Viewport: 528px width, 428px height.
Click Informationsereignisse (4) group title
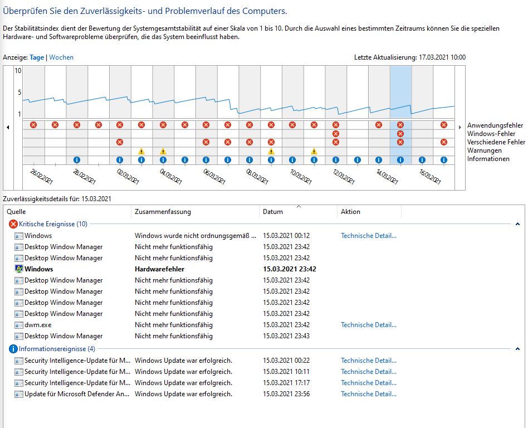coord(57,349)
